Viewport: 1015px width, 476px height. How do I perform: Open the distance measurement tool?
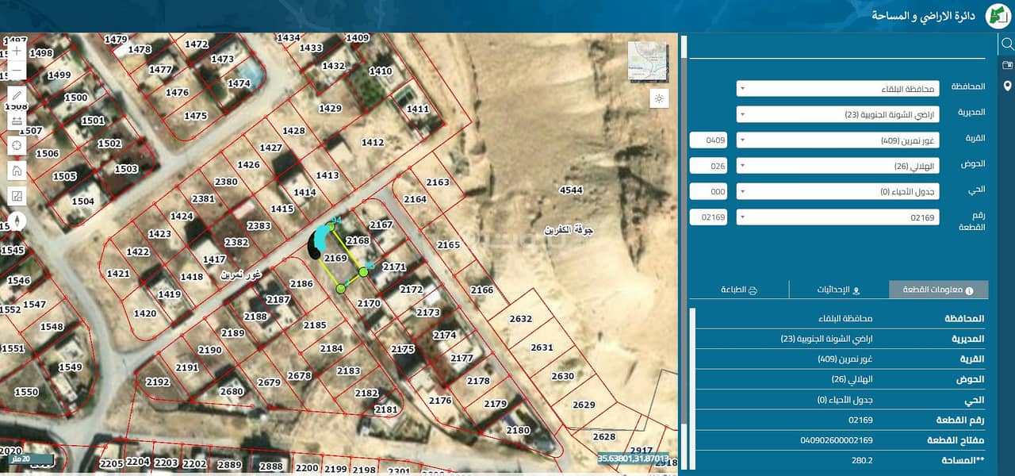coord(17,121)
